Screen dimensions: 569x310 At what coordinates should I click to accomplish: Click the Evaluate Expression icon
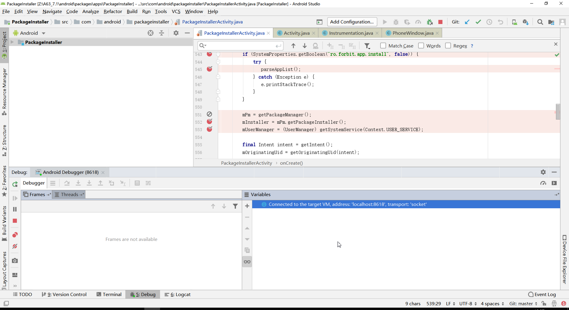[137, 183]
